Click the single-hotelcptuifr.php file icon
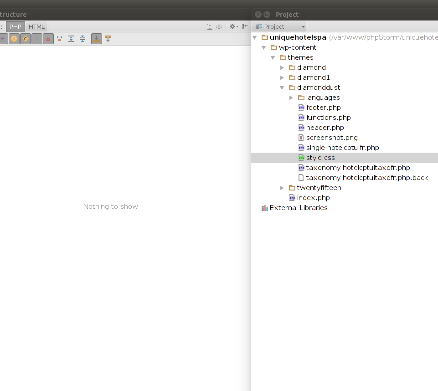The image size is (438, 391). (x=301, y=148)
